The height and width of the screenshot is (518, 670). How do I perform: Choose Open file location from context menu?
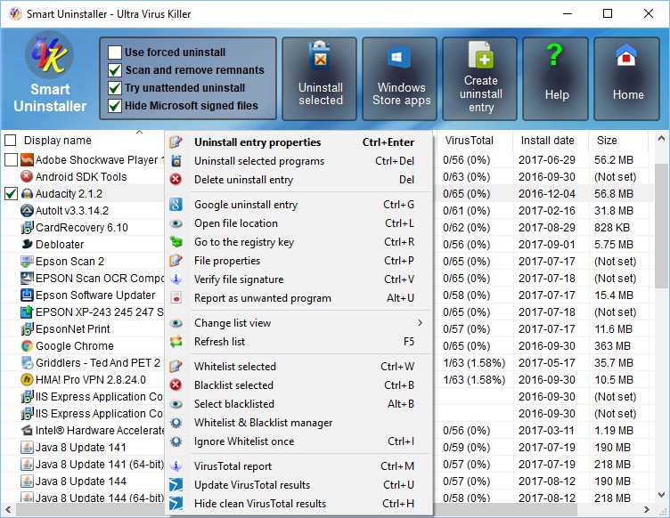(x=236, y=223)
